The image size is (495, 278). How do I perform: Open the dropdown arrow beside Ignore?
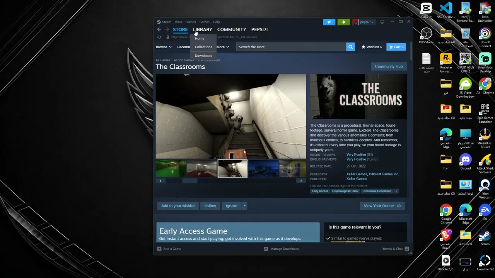pos(244,206)
